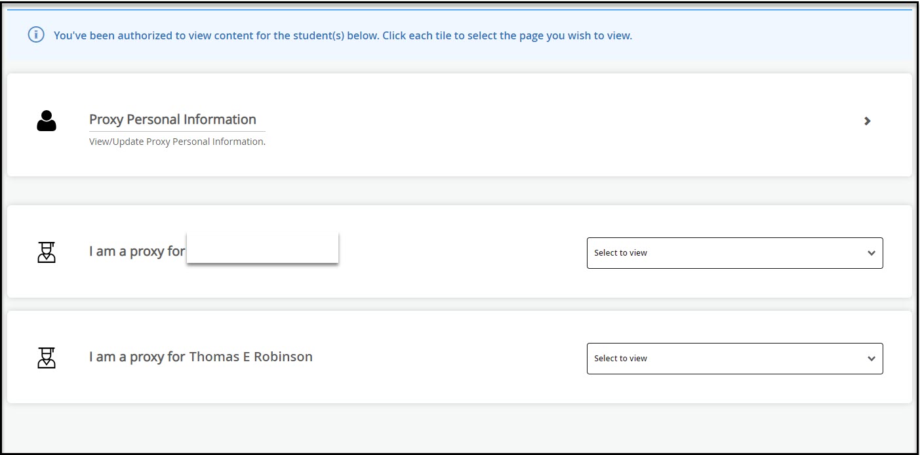Viewport: 920px width, 455px height.
Task: Click the down arrow in Thomas E Robinson's selector
Action: point(871,359)
